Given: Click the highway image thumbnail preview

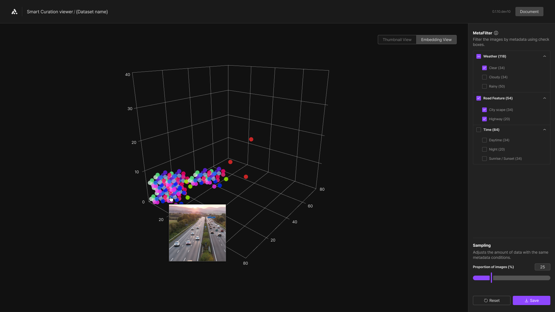Looking at the screenshot, I should [x=197, y=233].
